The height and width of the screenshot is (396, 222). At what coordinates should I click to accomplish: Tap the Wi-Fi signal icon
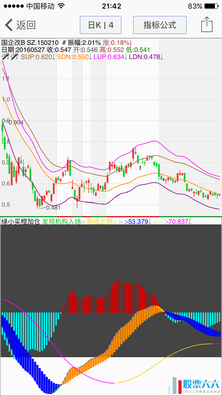coord(61,6)
